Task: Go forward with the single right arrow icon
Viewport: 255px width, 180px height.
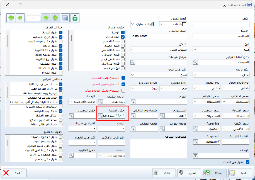Action: click(x=46, y=18)
